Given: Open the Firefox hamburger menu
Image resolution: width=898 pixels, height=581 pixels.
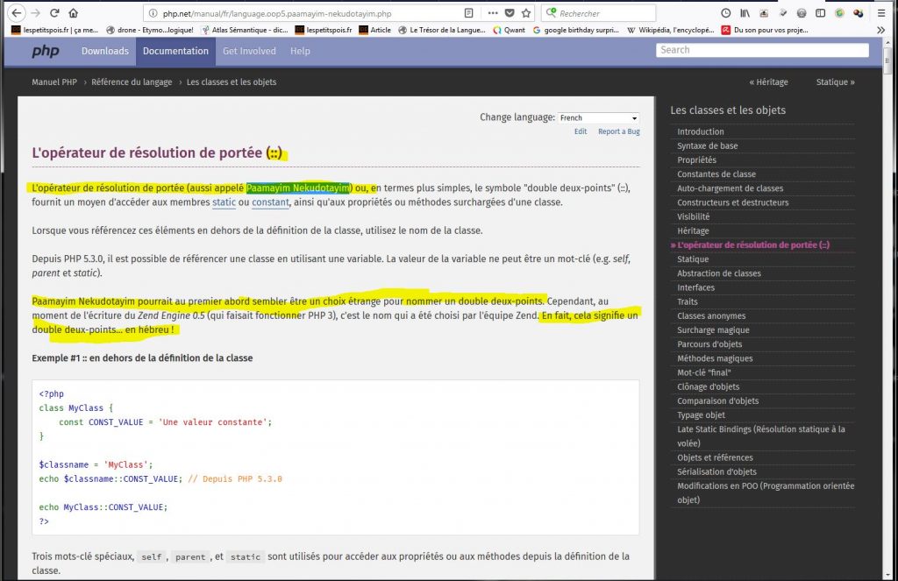Looking at the screenshot, I should (880, 13).
